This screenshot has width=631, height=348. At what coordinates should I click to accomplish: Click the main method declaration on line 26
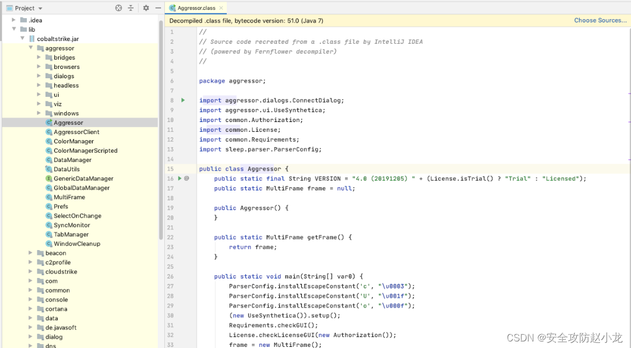click(x=289, y=276)
